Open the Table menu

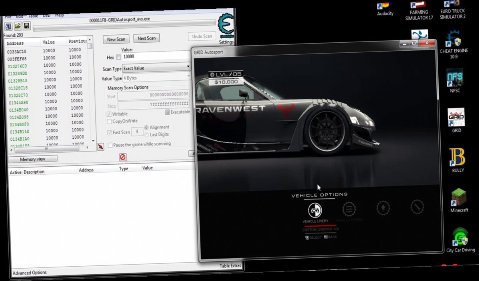[33, 16]
